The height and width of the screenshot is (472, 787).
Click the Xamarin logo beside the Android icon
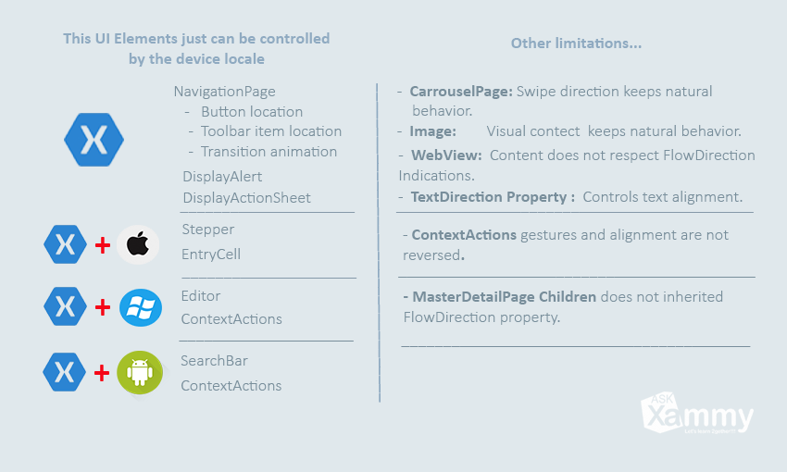[x=64, y=372]
